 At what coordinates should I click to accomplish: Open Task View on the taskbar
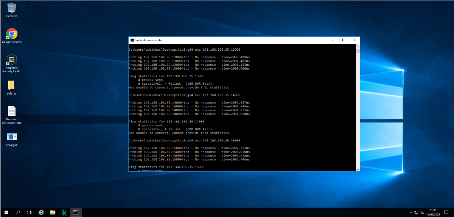pos(29,212)
